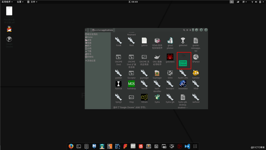266x150 pixels.
Task: Open the file manager view options menu
Action: (x=190, y=30)
